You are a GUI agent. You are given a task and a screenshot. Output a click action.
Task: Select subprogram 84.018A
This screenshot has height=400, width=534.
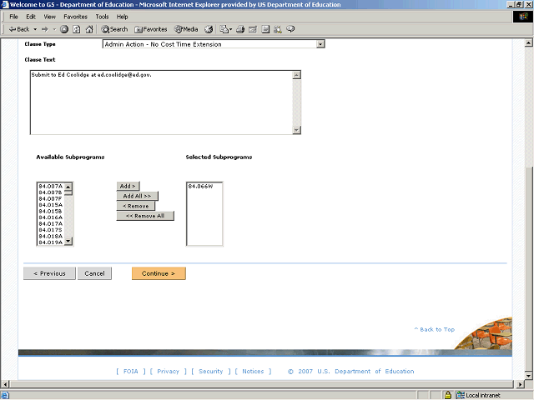point(51,236)
